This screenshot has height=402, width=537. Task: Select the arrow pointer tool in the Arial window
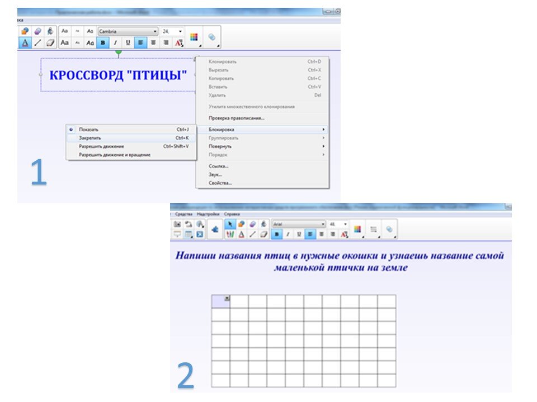230,224
